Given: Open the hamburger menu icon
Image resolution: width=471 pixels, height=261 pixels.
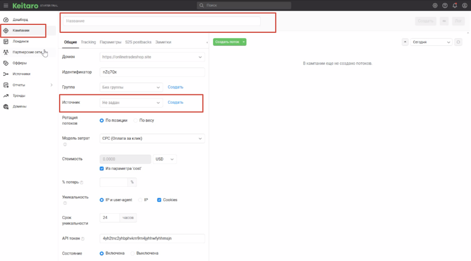Looking at the screenshot, I should click(6, 6).
